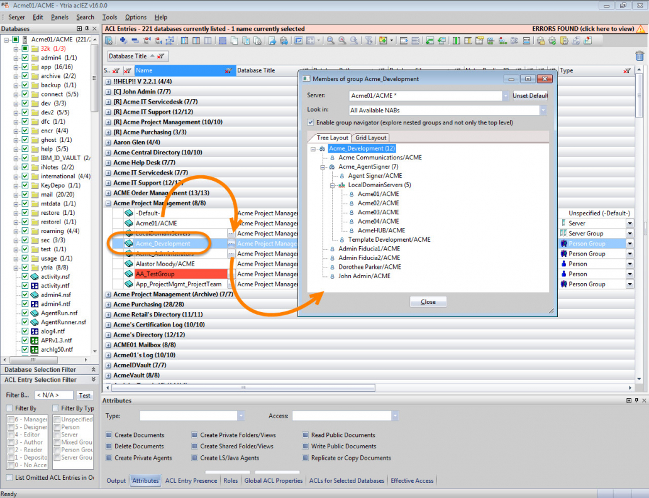649x498 pixels.
Task: Click the blue plus add-entry toolbar icon
Action: coord(124,40)
